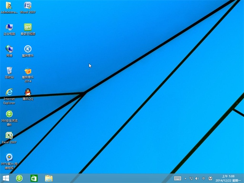The image size is (244, 183).
Task: Open Windows Store from taskbar
Action: (x=34, y=178)
